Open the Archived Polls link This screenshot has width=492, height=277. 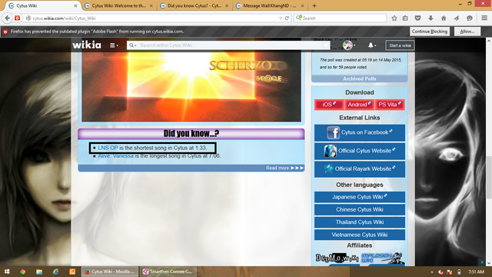pos(359,78)
